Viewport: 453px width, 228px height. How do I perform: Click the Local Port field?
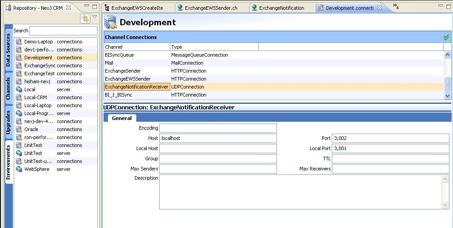390,148
